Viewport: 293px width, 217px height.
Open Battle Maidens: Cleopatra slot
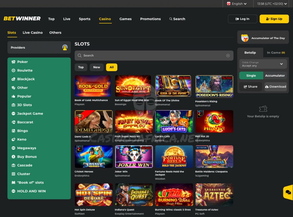[x=214, y=156]
